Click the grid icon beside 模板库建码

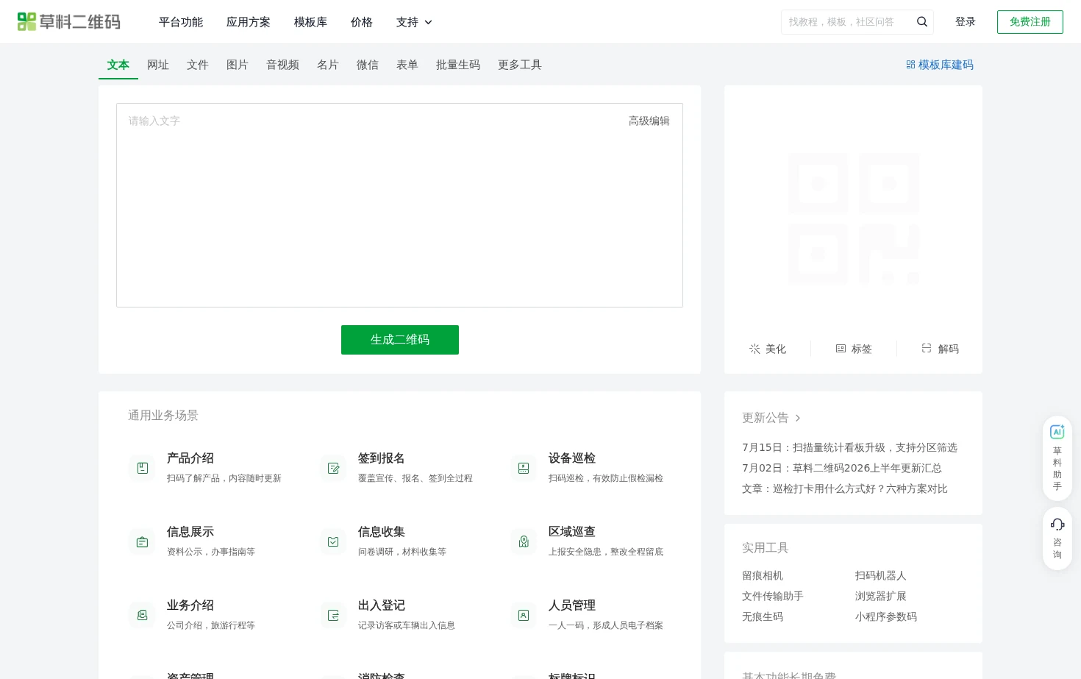pos(910,65)
